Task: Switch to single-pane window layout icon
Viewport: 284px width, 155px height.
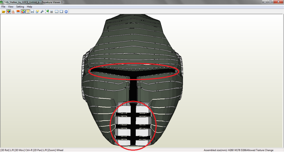Action: 61,12
